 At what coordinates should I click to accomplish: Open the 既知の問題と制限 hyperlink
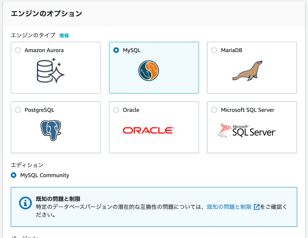(x=229, y=207)
